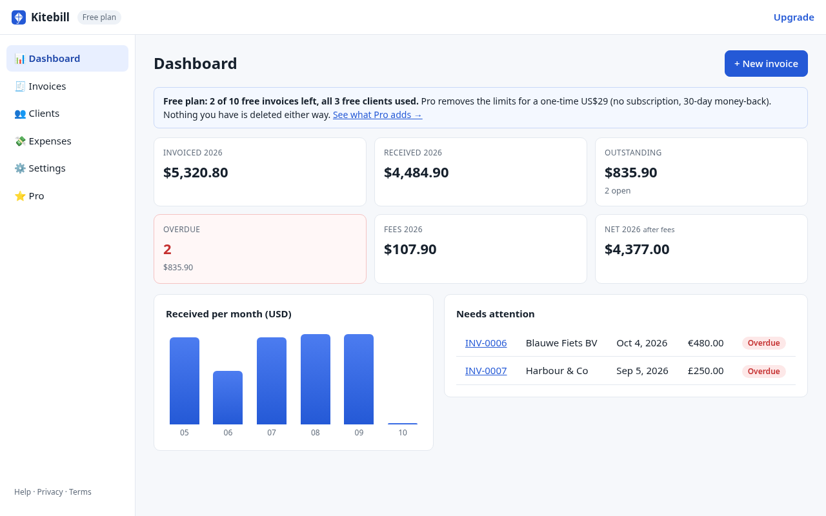826x516 pixels.
Task: Click the Dashboard chart icon in sidebar
Action: point(20,59)
